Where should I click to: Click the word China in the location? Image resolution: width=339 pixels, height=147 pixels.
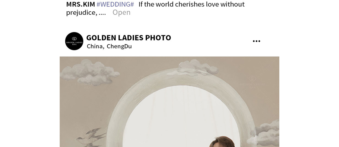[x=95, y=46]
